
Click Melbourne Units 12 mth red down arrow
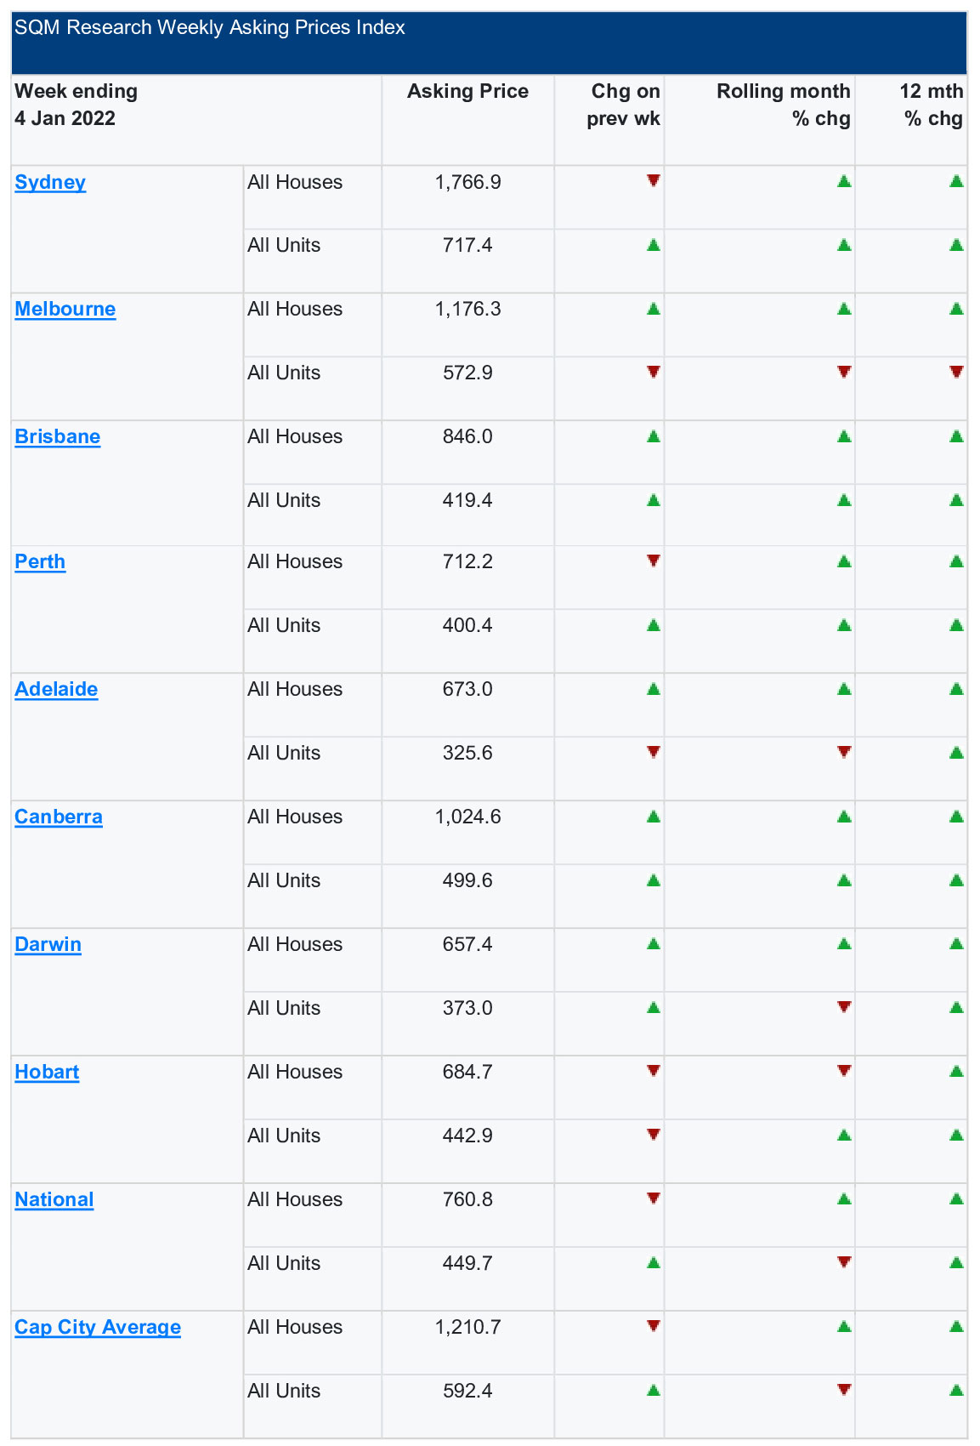click(x=956, y=372)
